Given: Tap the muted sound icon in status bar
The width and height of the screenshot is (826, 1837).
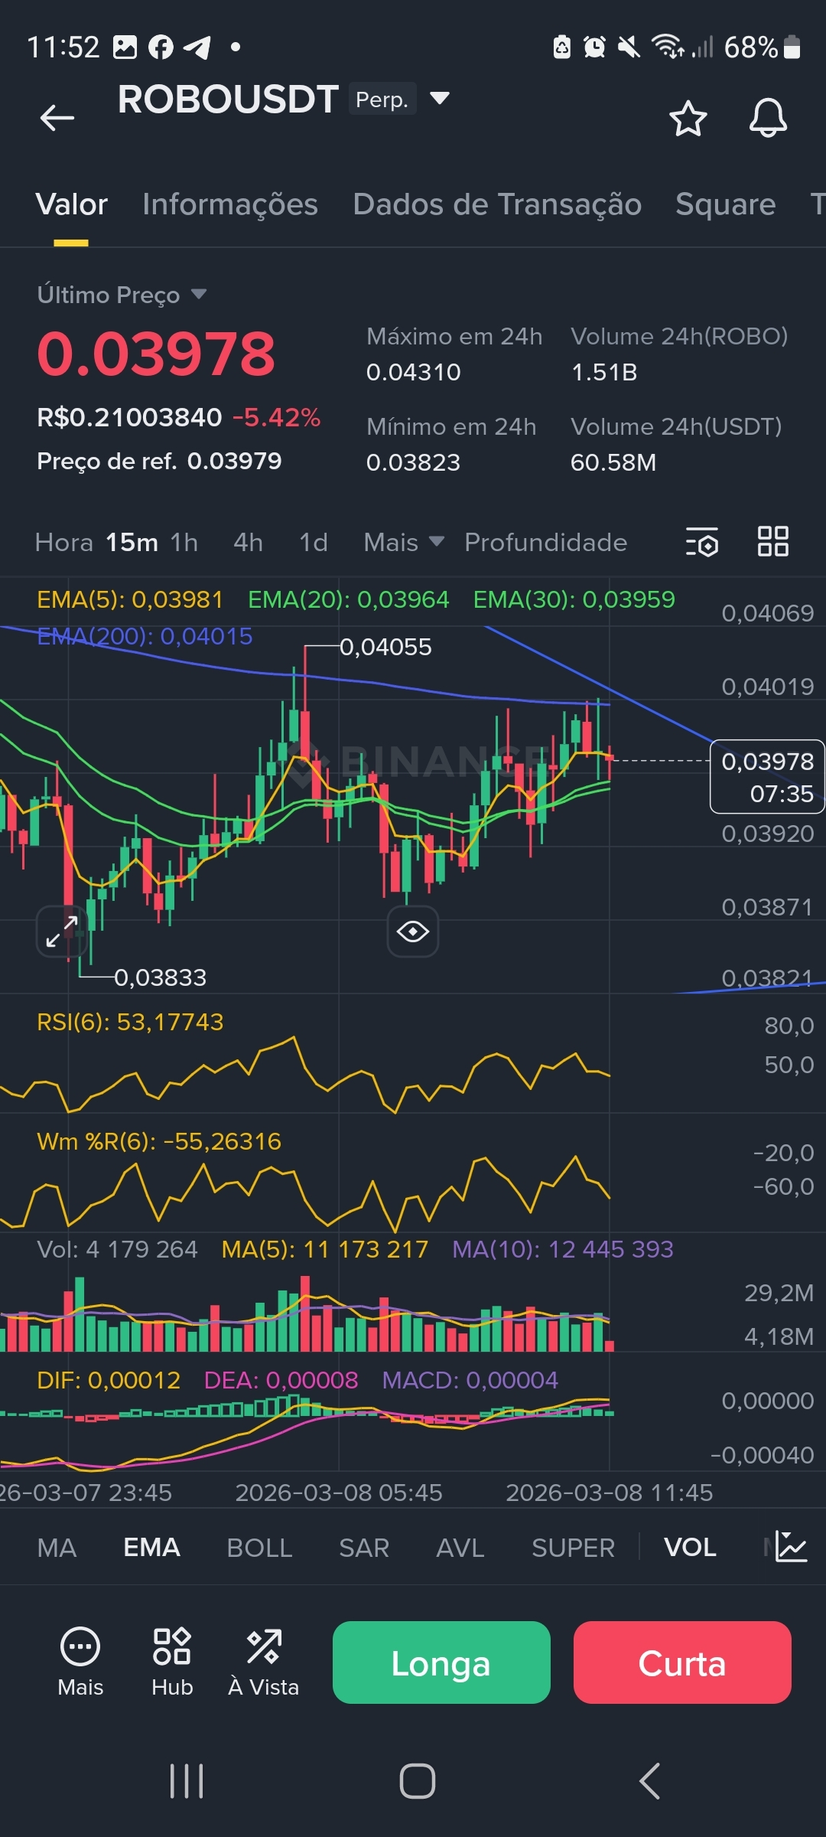Looking at the screenshot, I should click(x=629, y=47).
